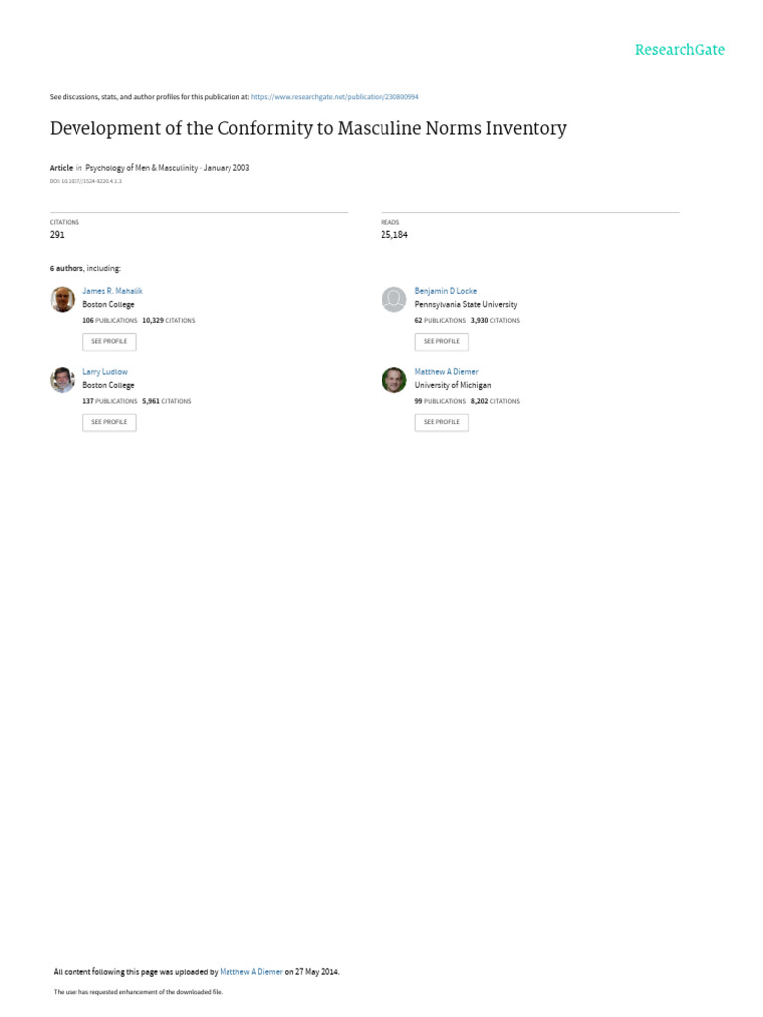Click the paper title heading
Viewport: 763px width, 1017px height.
point(308,128)
